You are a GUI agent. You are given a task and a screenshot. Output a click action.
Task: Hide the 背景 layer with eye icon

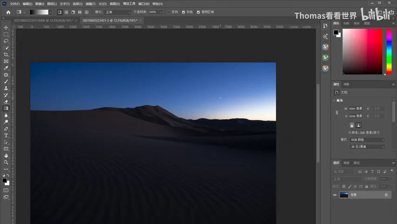tap(335, 195)
